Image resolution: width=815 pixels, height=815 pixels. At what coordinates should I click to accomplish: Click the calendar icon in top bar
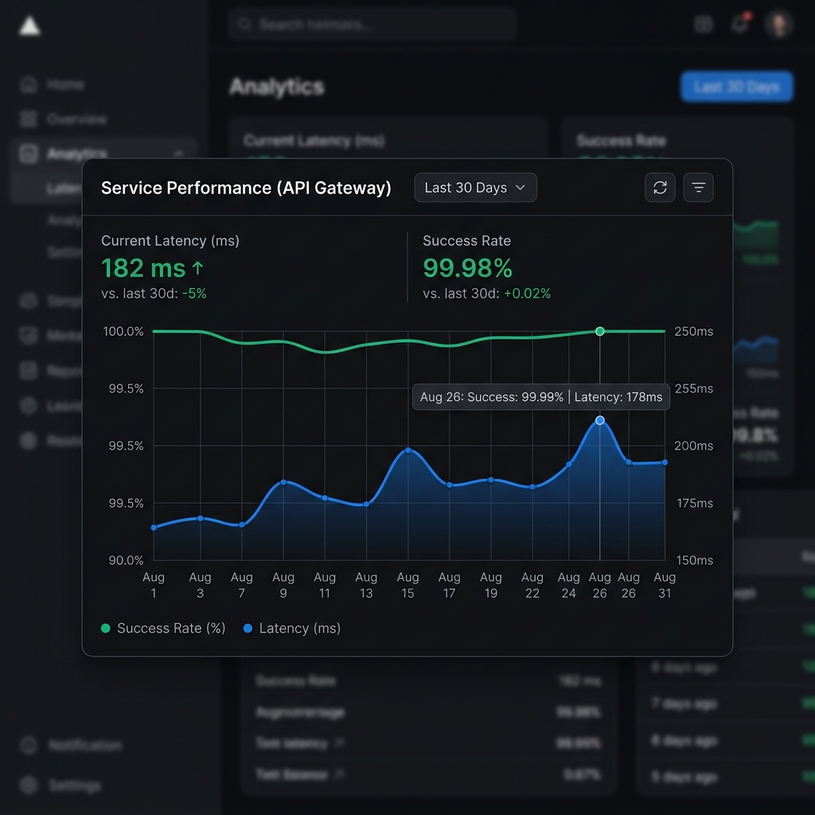click(704, 24)
